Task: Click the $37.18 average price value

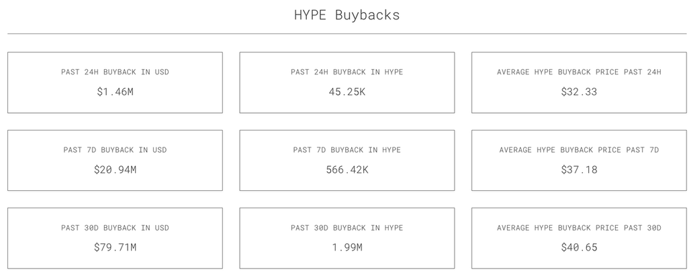Action: point(579,170)
